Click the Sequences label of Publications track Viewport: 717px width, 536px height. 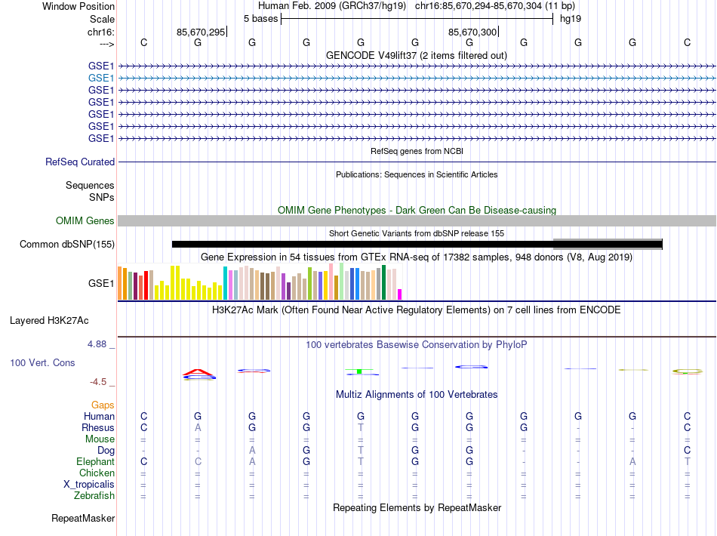(90, 185)
